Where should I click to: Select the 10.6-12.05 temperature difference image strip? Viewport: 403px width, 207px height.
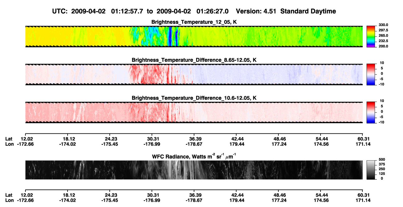click(194, 112)
